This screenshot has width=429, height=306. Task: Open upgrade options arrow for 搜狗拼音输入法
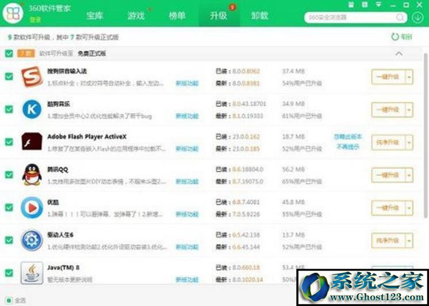tap(409, 77)
